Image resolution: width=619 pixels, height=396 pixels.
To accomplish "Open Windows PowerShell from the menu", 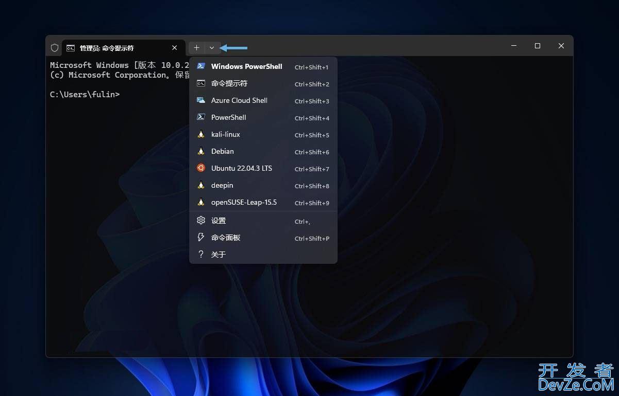I will (263, 66).
